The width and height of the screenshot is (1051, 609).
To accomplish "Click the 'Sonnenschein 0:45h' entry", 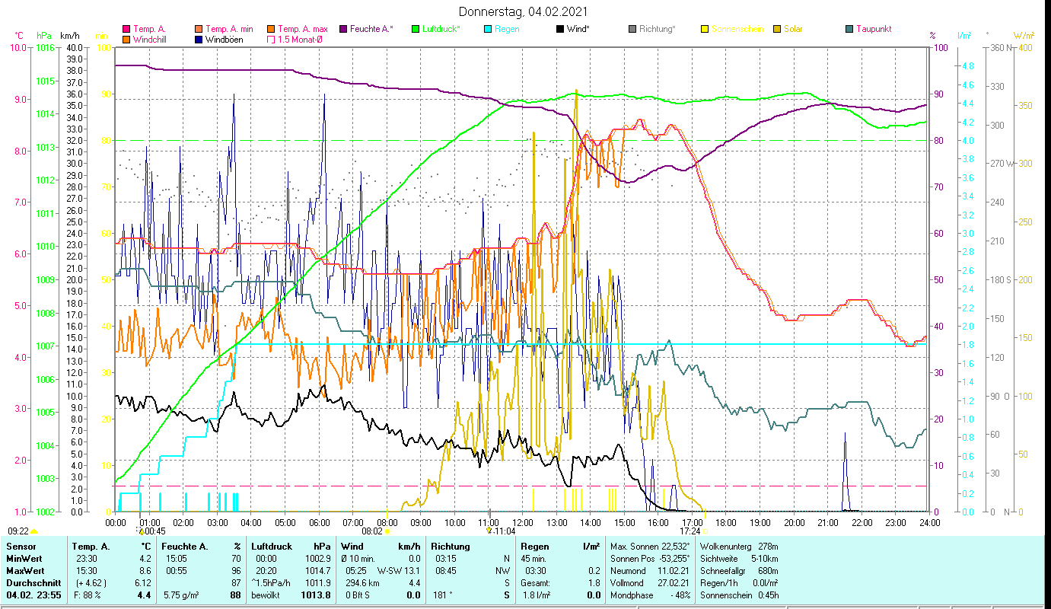I will [739, 595].
